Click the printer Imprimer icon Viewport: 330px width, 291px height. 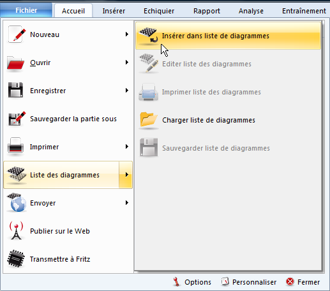15,146
